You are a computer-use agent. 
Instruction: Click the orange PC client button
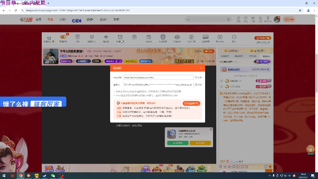tap(263, 38)
